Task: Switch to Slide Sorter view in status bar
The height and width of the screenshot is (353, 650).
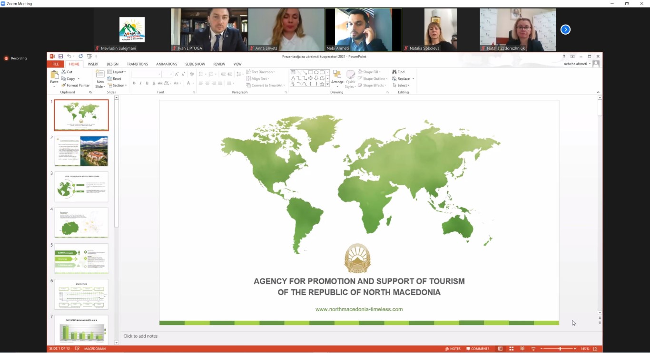Action: coord(511,349)
